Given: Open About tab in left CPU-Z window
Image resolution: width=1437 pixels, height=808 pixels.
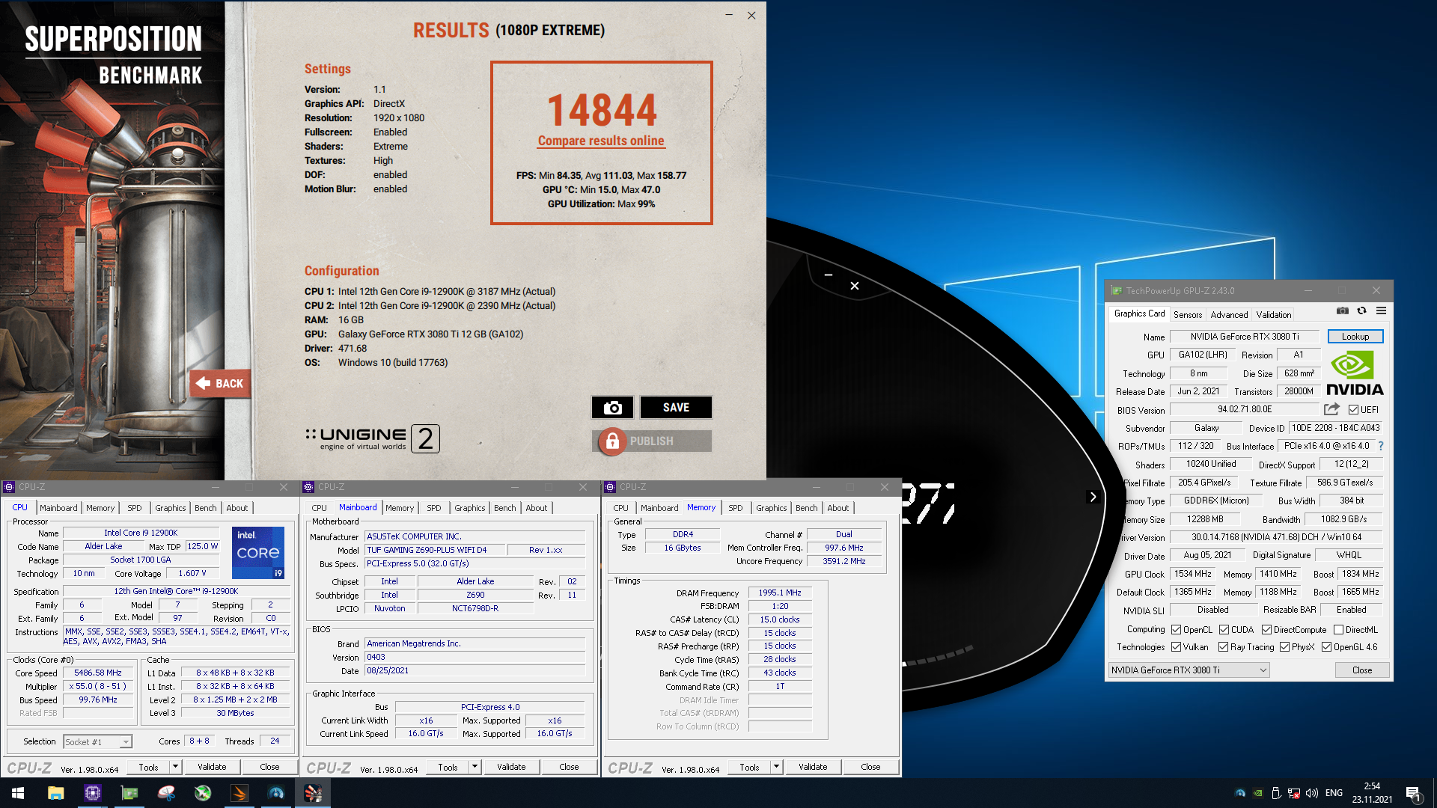Looking at the screenshot, I should [x=237, y=508].
